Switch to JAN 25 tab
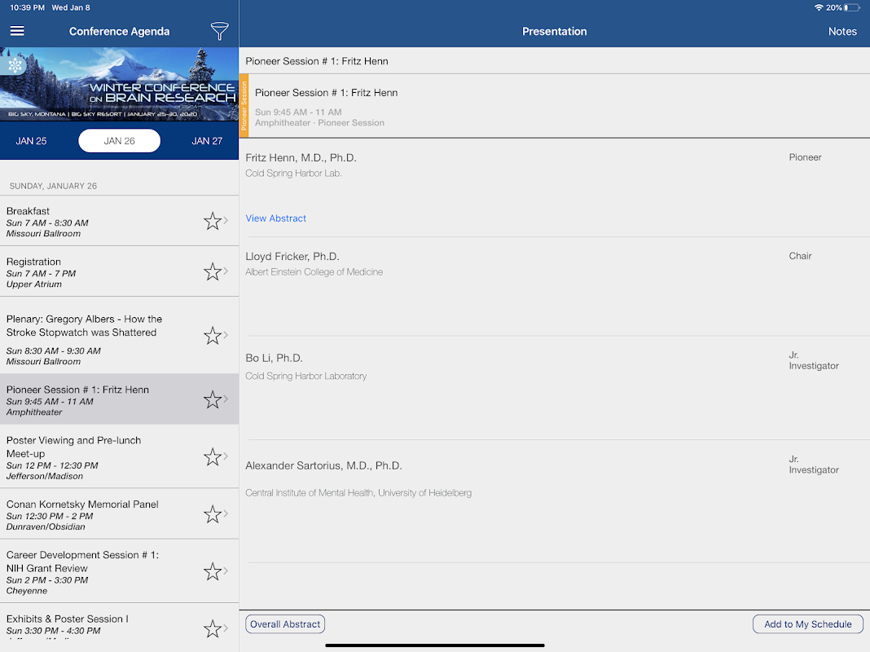870x652 pixels. [31, 141]
